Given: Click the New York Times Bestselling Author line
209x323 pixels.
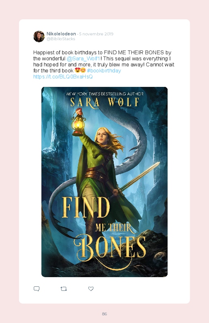Looking at the screenshot, I should pyautogui.click(x=104, y=94).
